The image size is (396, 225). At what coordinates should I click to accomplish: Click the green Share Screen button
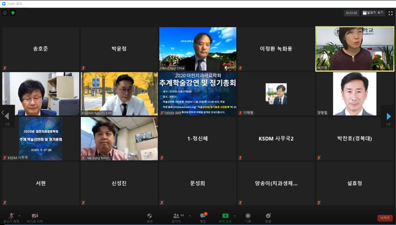tap(225, 216)
